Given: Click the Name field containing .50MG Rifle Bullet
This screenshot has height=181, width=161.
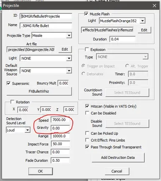Looking at the screenshot, I should click(46, 26).
